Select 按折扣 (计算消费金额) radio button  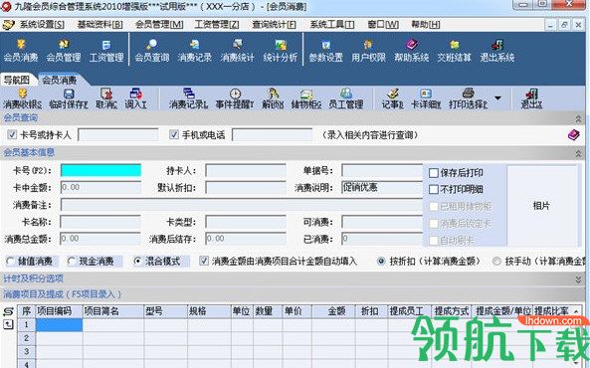coord(381,262)
